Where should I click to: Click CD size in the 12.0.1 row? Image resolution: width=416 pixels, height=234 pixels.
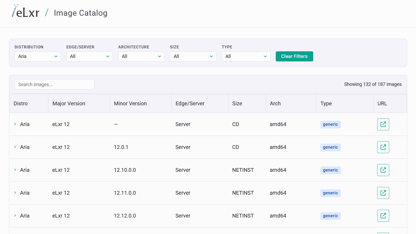tap(236, 147)
